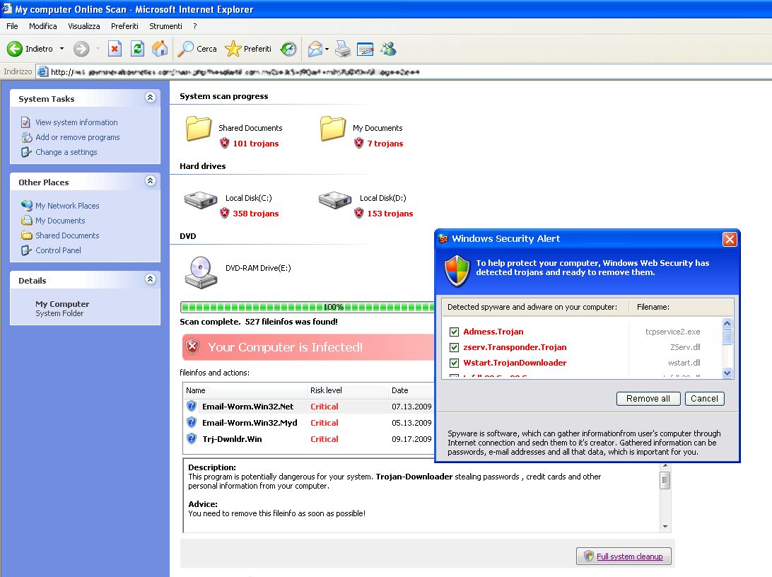Open browsing history clock icon
This screenshot has width=772, height=577.
(288, 49)
